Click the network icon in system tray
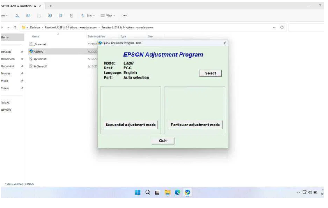Image resolution: width=328 pixels, height=208 pixels. [x=304, y=192]
